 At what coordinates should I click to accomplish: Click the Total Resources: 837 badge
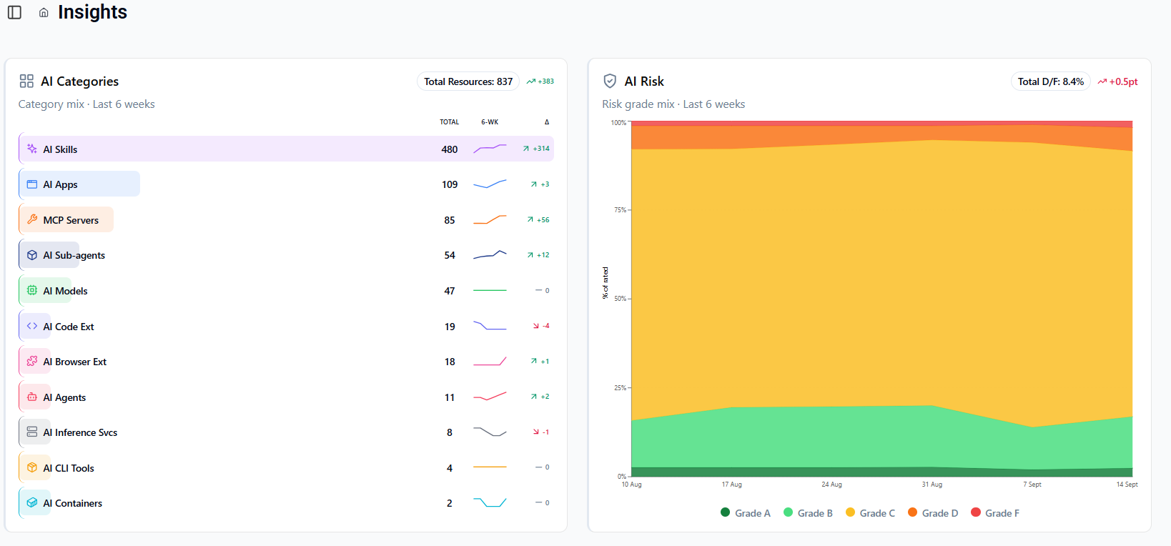coord(468,81)
